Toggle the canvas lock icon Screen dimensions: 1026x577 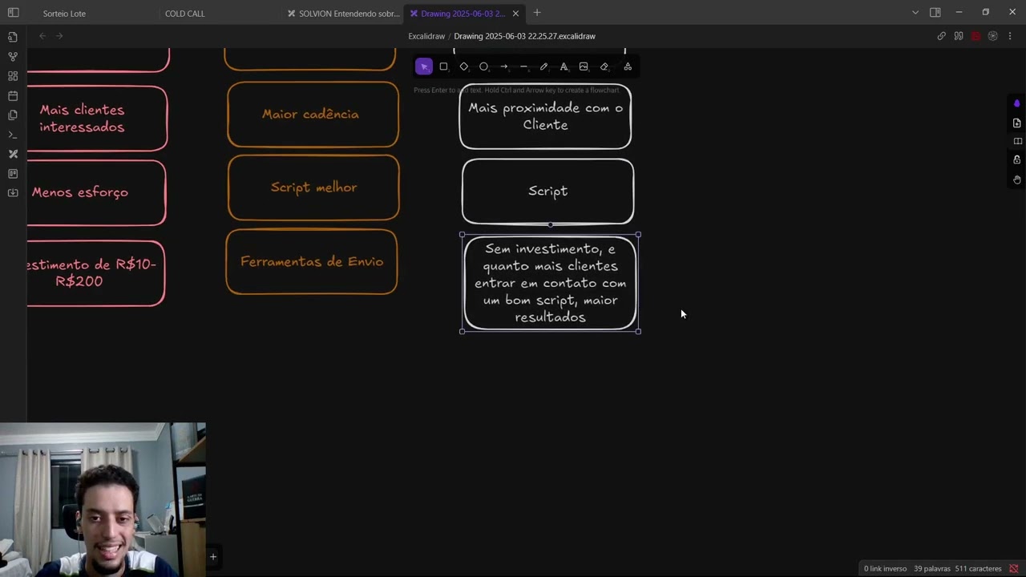[1016, 160]
